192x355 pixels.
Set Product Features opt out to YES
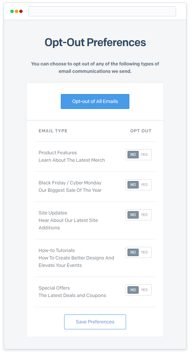[144, 155]
